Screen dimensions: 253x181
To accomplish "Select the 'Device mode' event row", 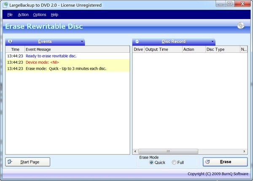I will (x=67, y=62).
